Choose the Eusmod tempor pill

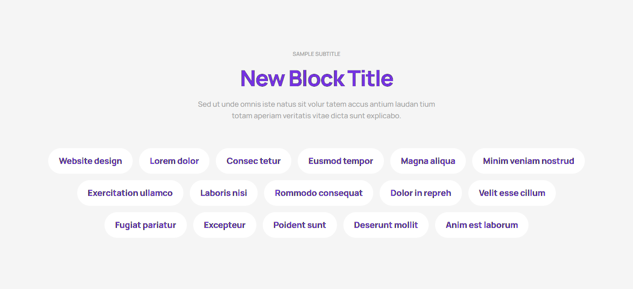click(x=341, y=161)
